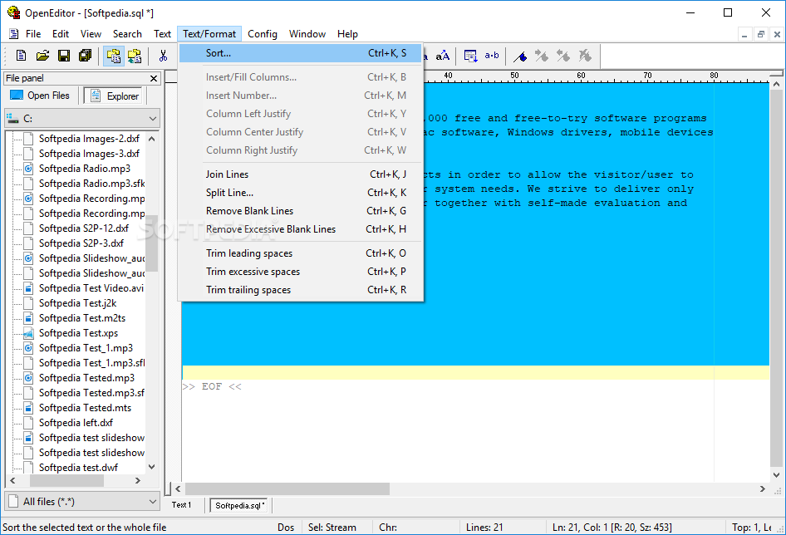Click the Cut scissors icon
The image size is (786, 535).
click(x=163, y=56)
